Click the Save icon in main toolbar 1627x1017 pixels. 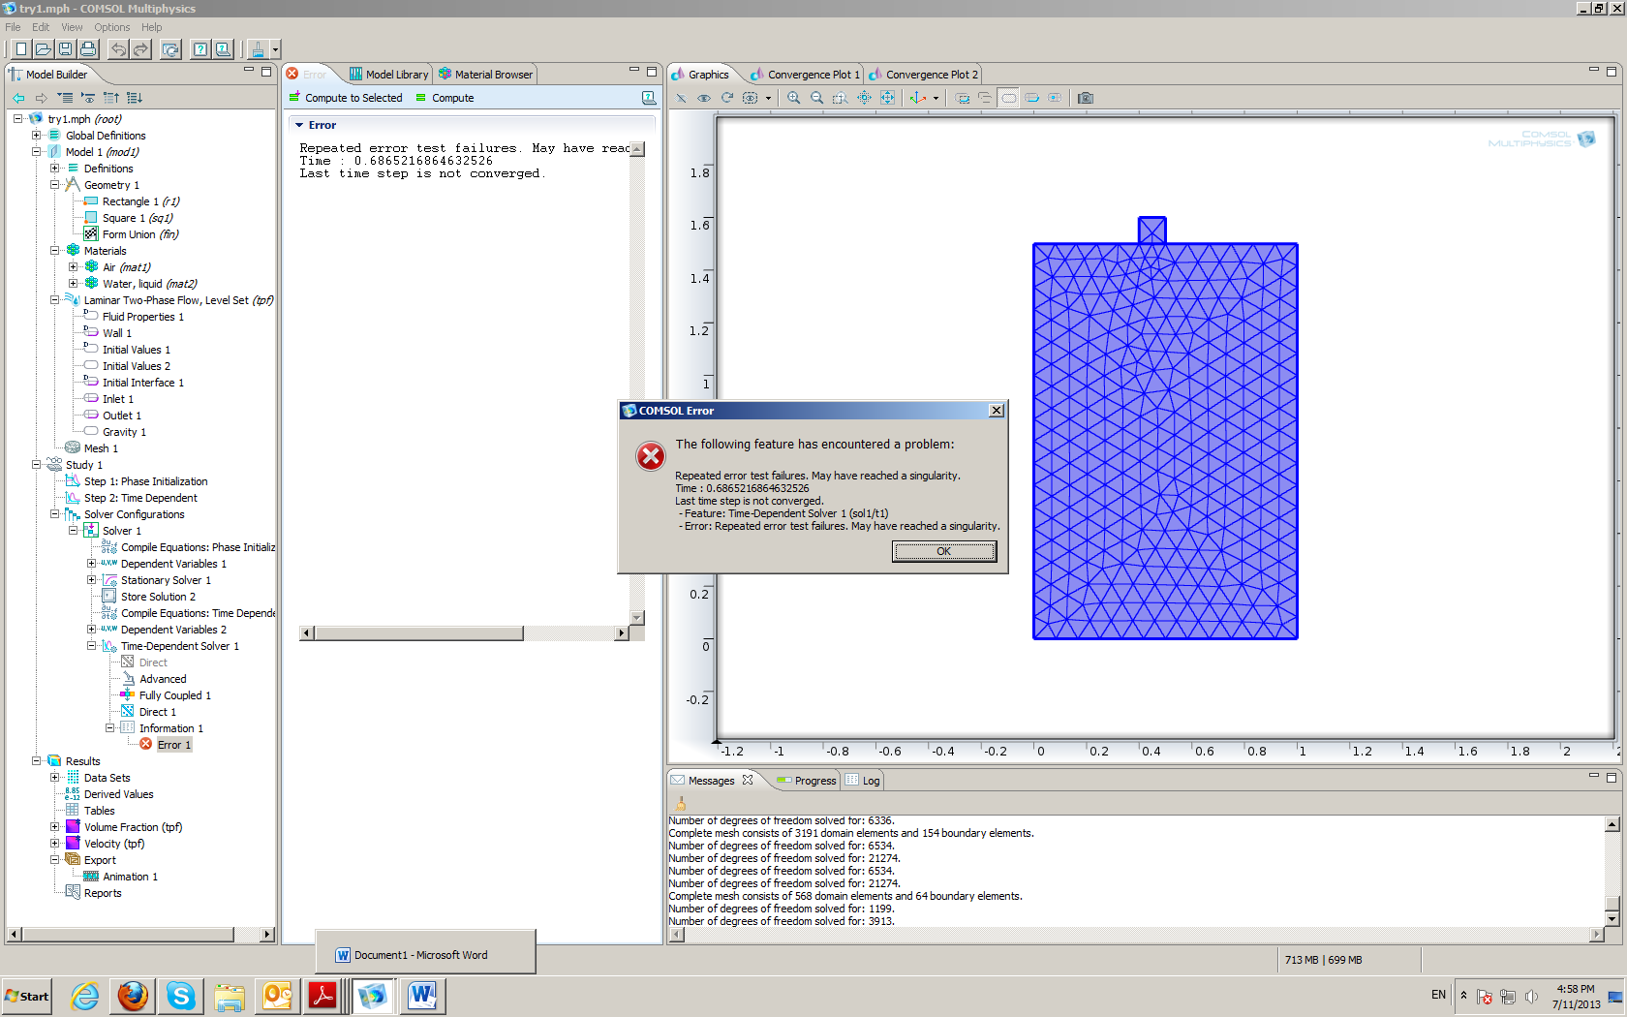coord(65,49)
